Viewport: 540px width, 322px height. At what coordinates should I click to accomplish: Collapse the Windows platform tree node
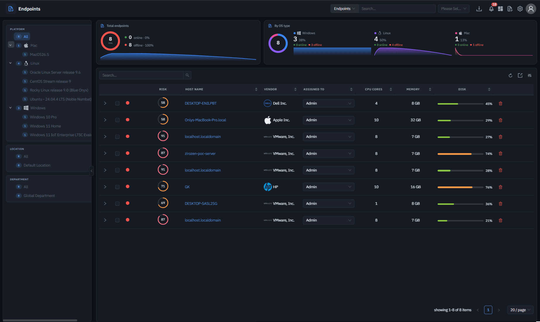(x=11, y=108)
